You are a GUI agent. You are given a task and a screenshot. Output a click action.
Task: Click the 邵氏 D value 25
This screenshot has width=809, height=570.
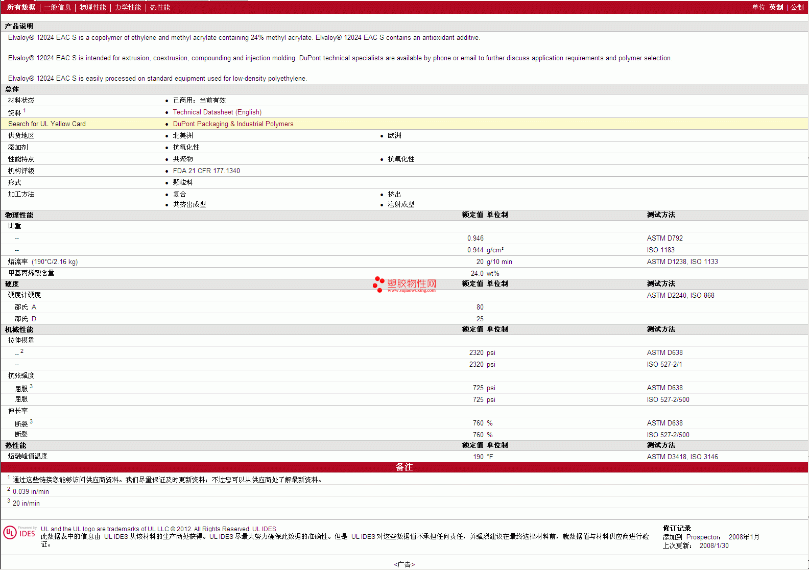(480, 319)
